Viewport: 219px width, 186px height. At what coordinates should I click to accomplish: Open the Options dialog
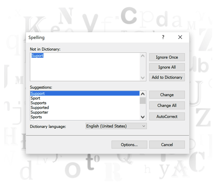[129, 145]
